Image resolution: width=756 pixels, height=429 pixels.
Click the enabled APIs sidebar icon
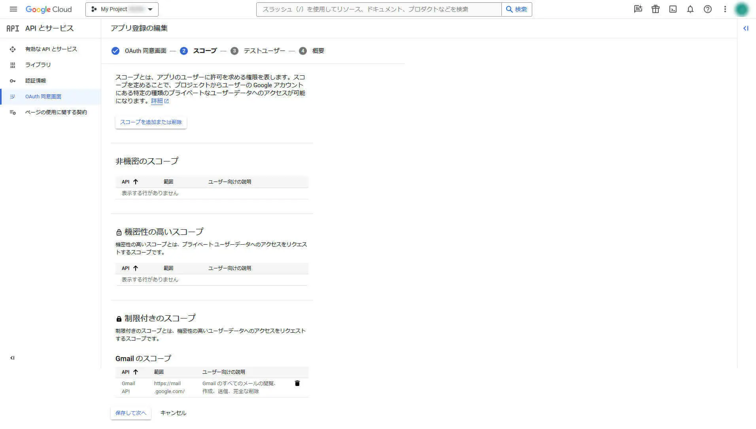(13, 49)
